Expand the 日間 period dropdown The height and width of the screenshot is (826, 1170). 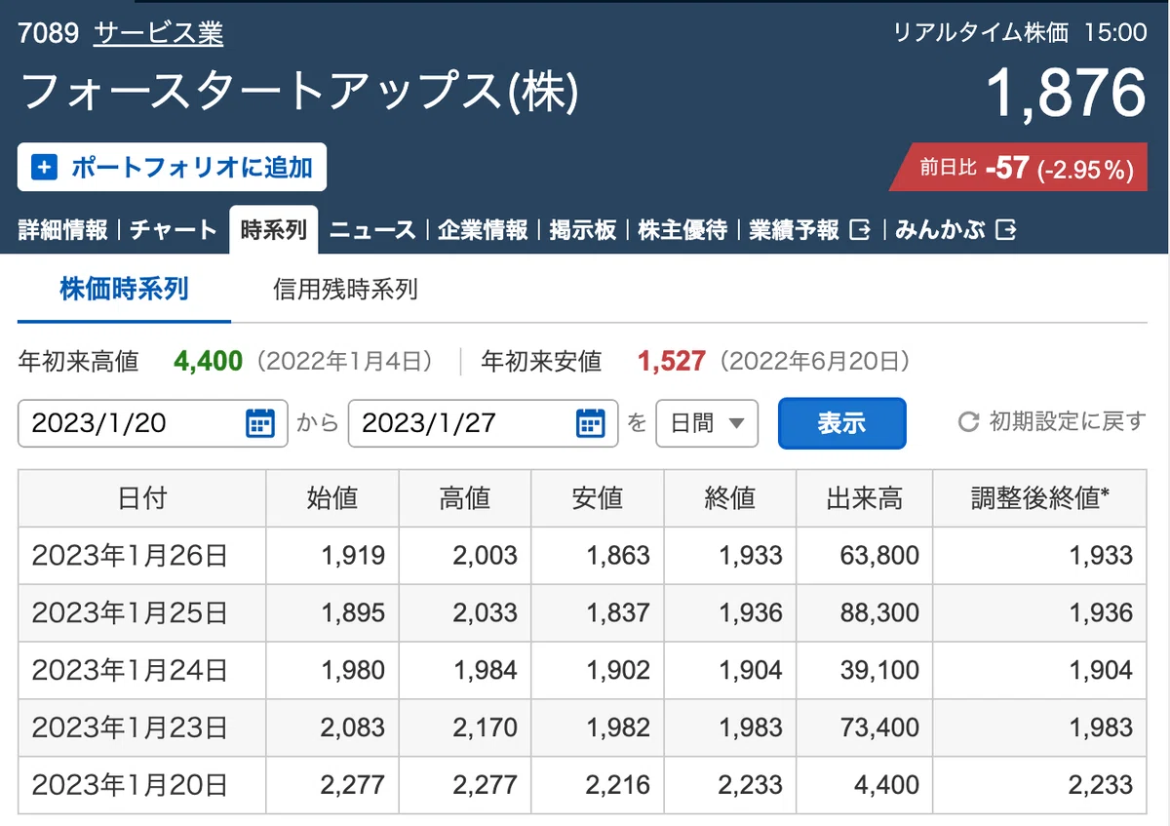[x=707, y=423]
